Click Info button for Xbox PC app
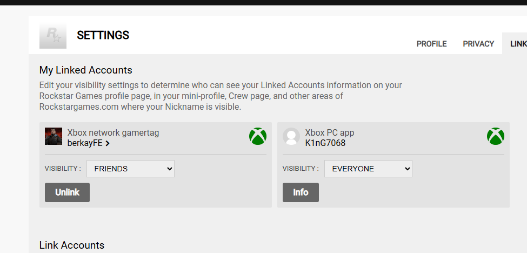 [301, 192]
